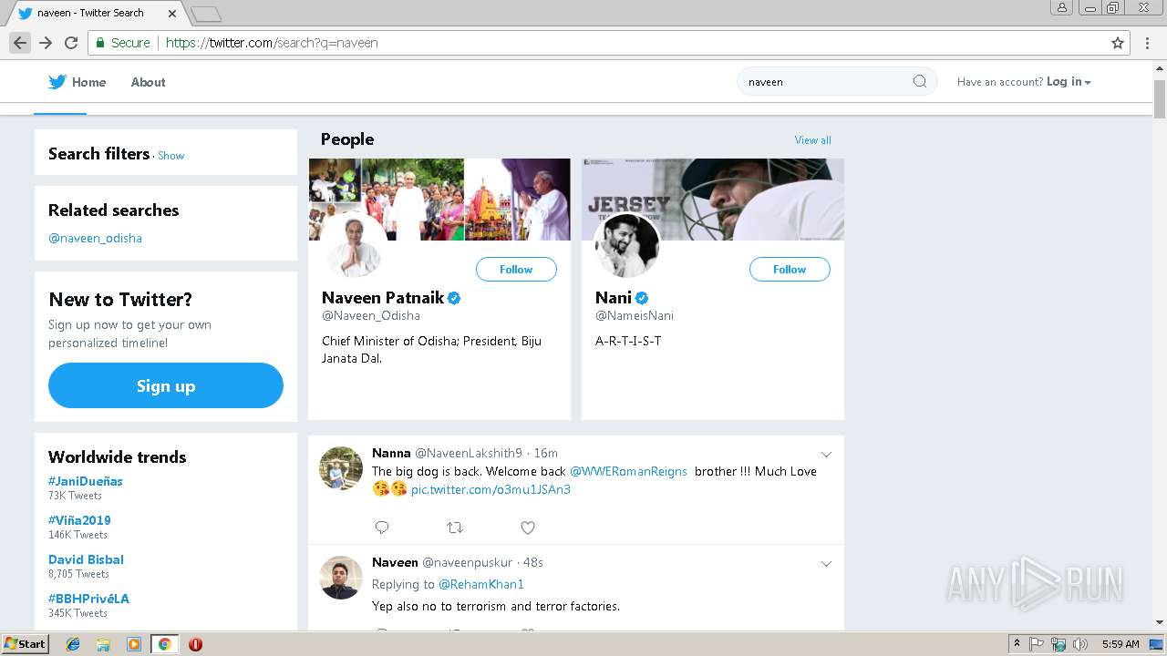This screenshot has width=1167, height=656.
Task: Open David Bisbal trend
Action: click(x=86, y=559)
